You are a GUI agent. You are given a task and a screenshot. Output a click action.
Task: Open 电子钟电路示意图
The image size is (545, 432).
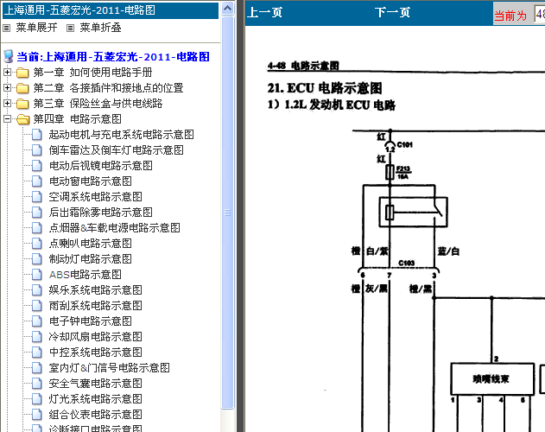click(x=90, y=321)
